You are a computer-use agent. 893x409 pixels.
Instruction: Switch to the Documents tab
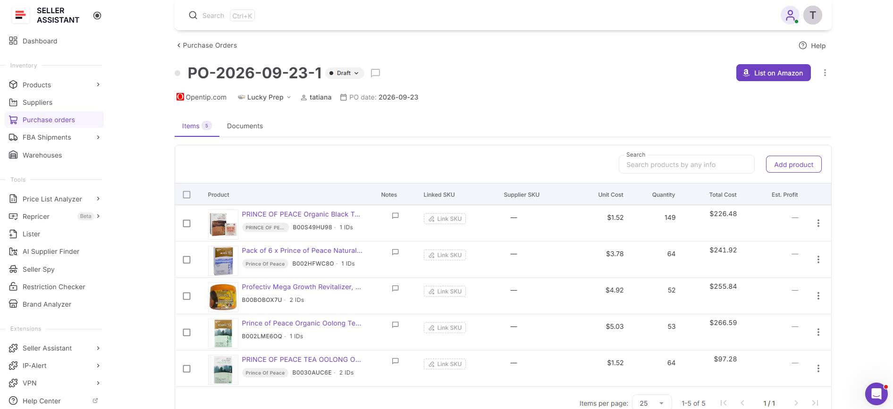tap(245, 126)
